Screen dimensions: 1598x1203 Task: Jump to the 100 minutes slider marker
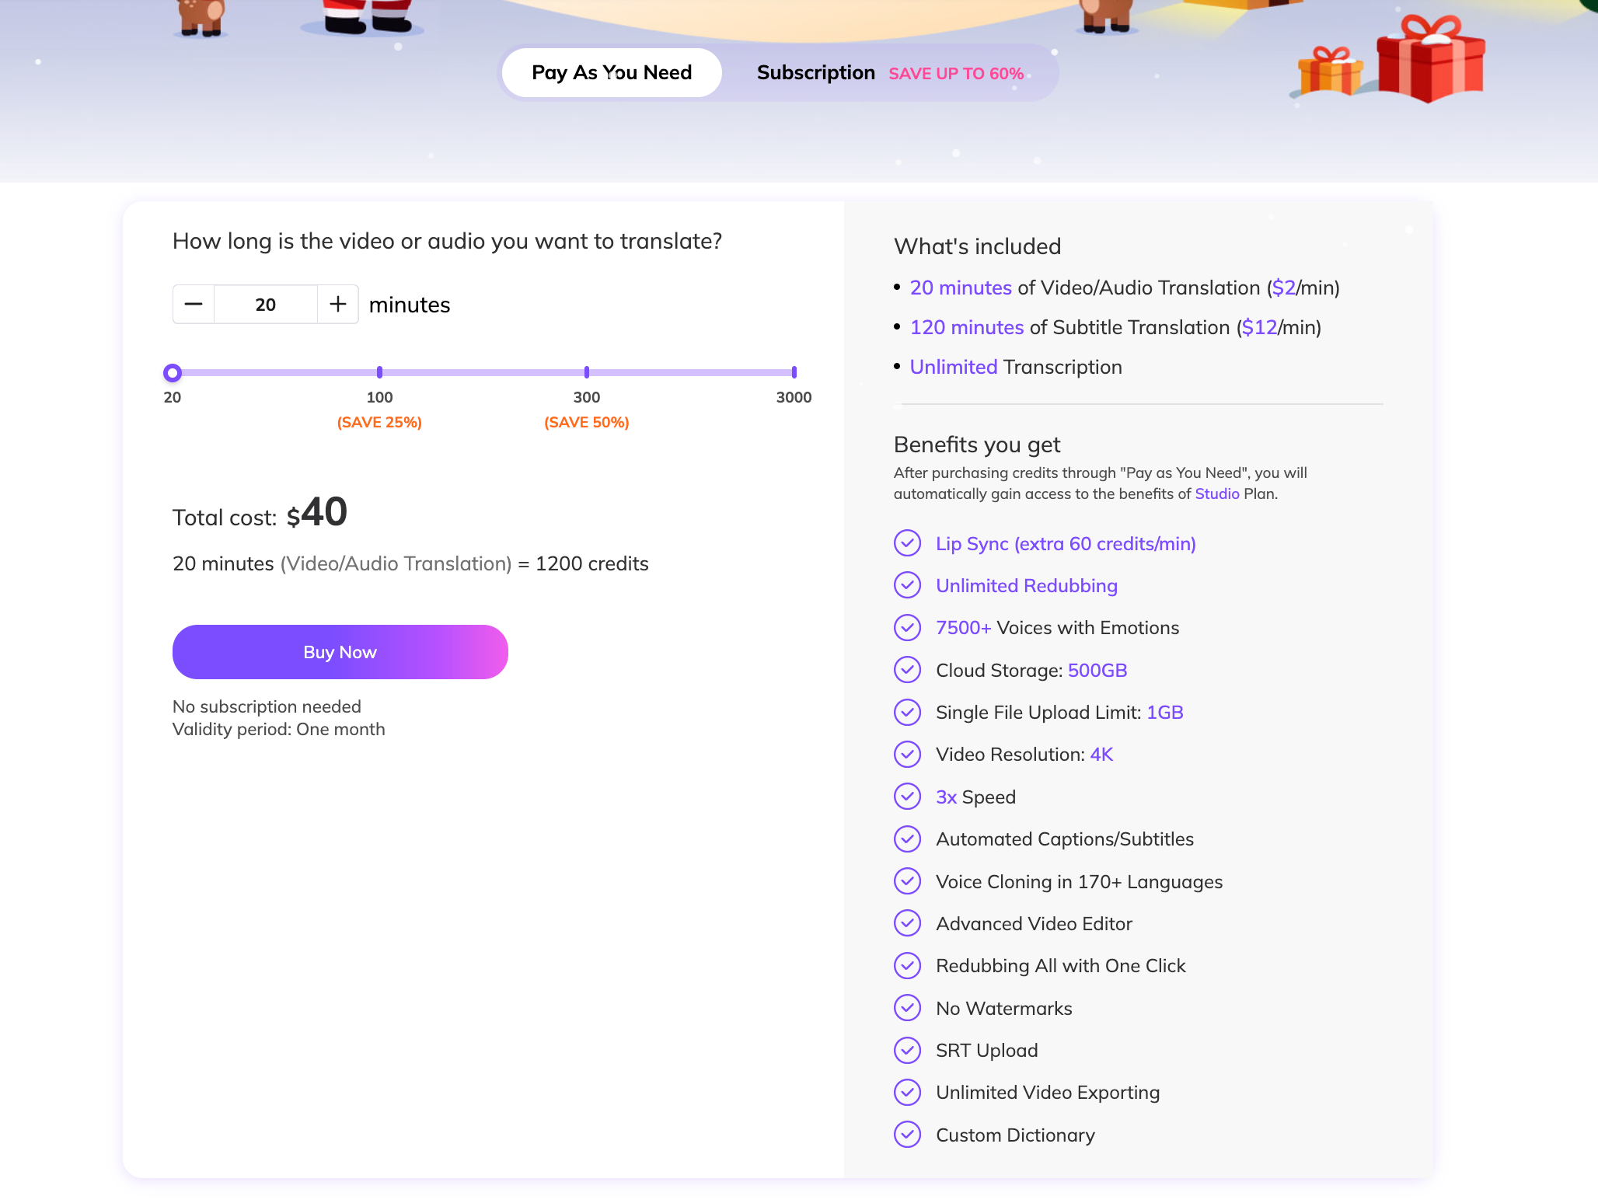tap(379, 373)
